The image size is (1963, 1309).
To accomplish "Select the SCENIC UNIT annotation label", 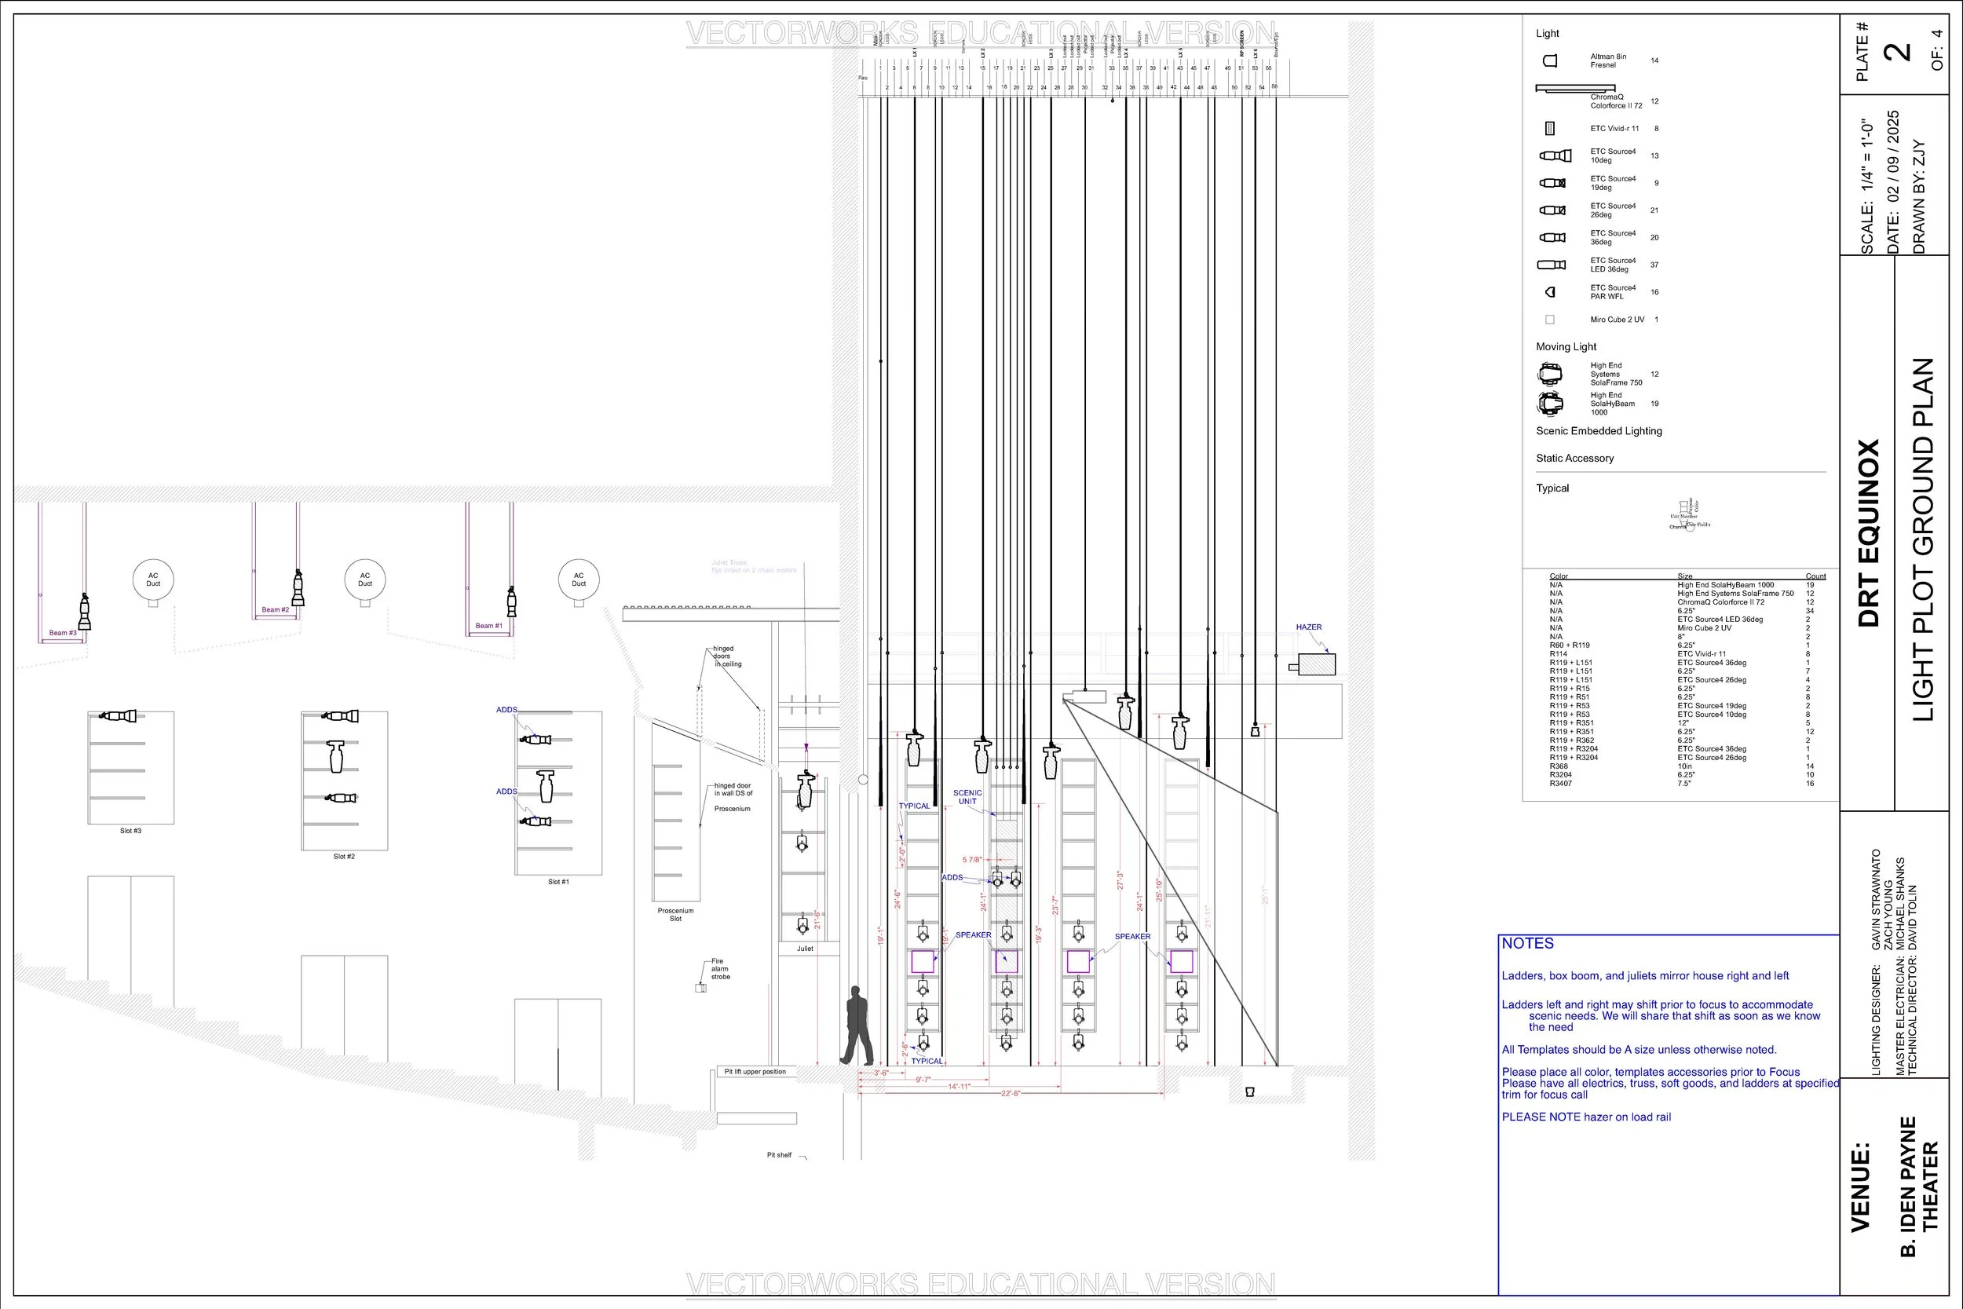I will point(967,797).
